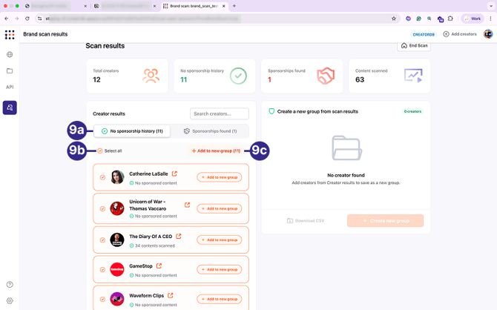The width and height of the screenshot is (497, 310).
Task: Open the folder icon in left sidebar
Action: 10,70
